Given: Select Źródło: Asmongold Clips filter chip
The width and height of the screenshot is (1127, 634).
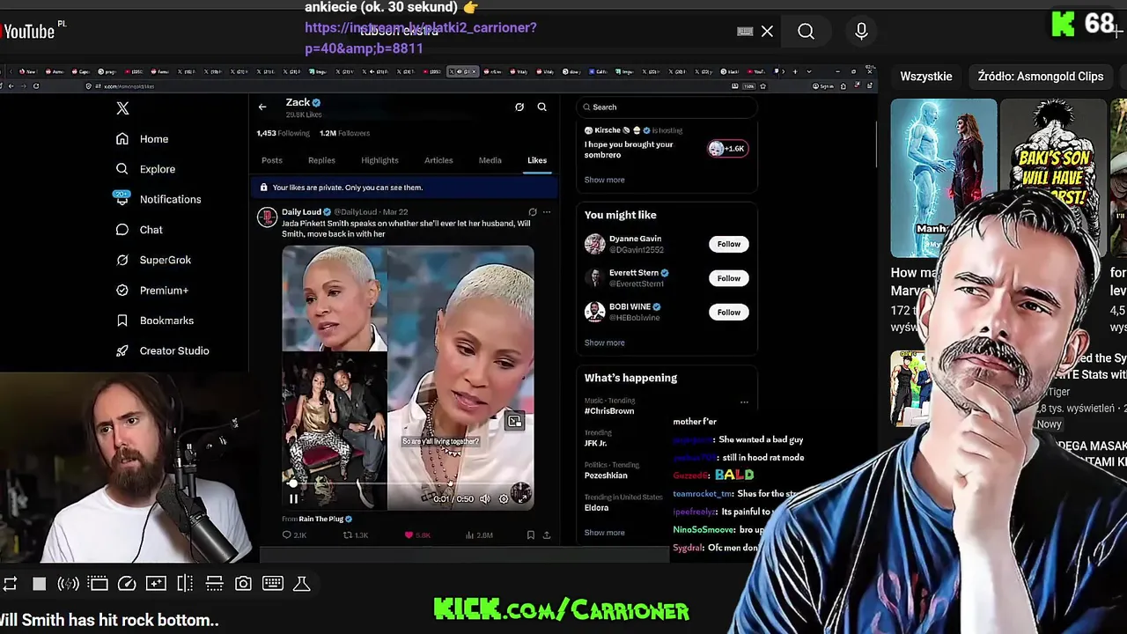Looking at the screenshot, I should [x=1041, y=77].
